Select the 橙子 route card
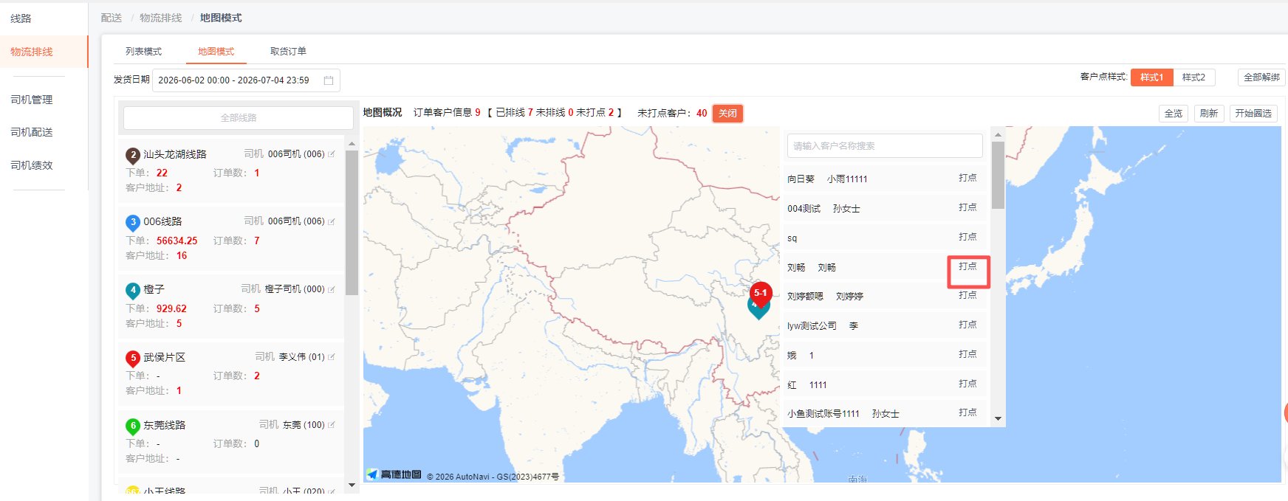Image resolution: width=1288 pixels, height=501 pixels. (231, 306)
